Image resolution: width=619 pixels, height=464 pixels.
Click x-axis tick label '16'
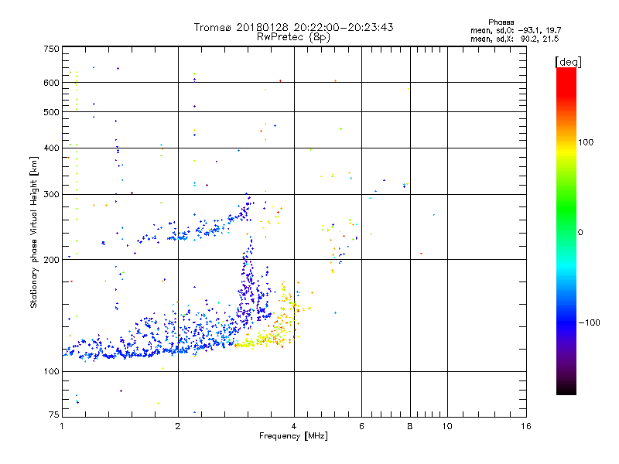coord(526,426)
